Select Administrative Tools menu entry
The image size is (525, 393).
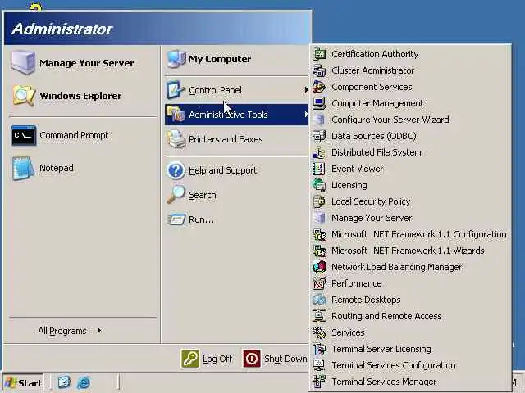tap(236, 115)
